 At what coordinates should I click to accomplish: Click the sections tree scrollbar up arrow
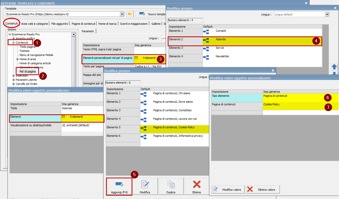[74, 35]
